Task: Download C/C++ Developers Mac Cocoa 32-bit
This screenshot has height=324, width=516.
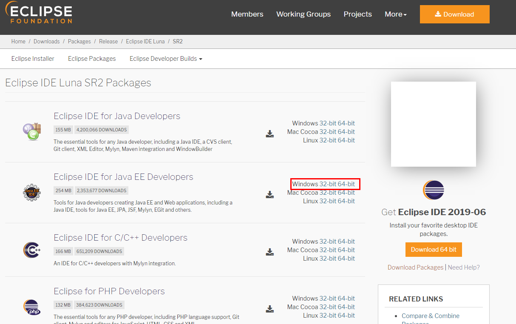Action: 328,250
